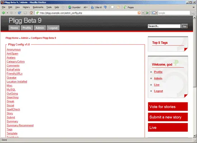Open the ExtraFields config link

[x=13, y=70]
